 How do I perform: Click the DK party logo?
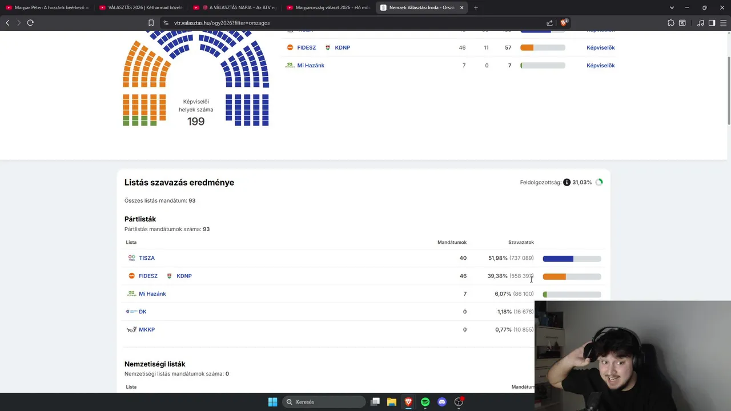[x=131, y=312]
